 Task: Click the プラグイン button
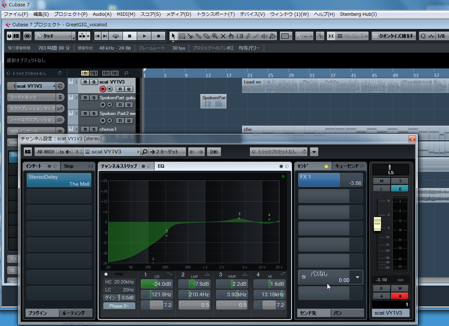point(42,313)
